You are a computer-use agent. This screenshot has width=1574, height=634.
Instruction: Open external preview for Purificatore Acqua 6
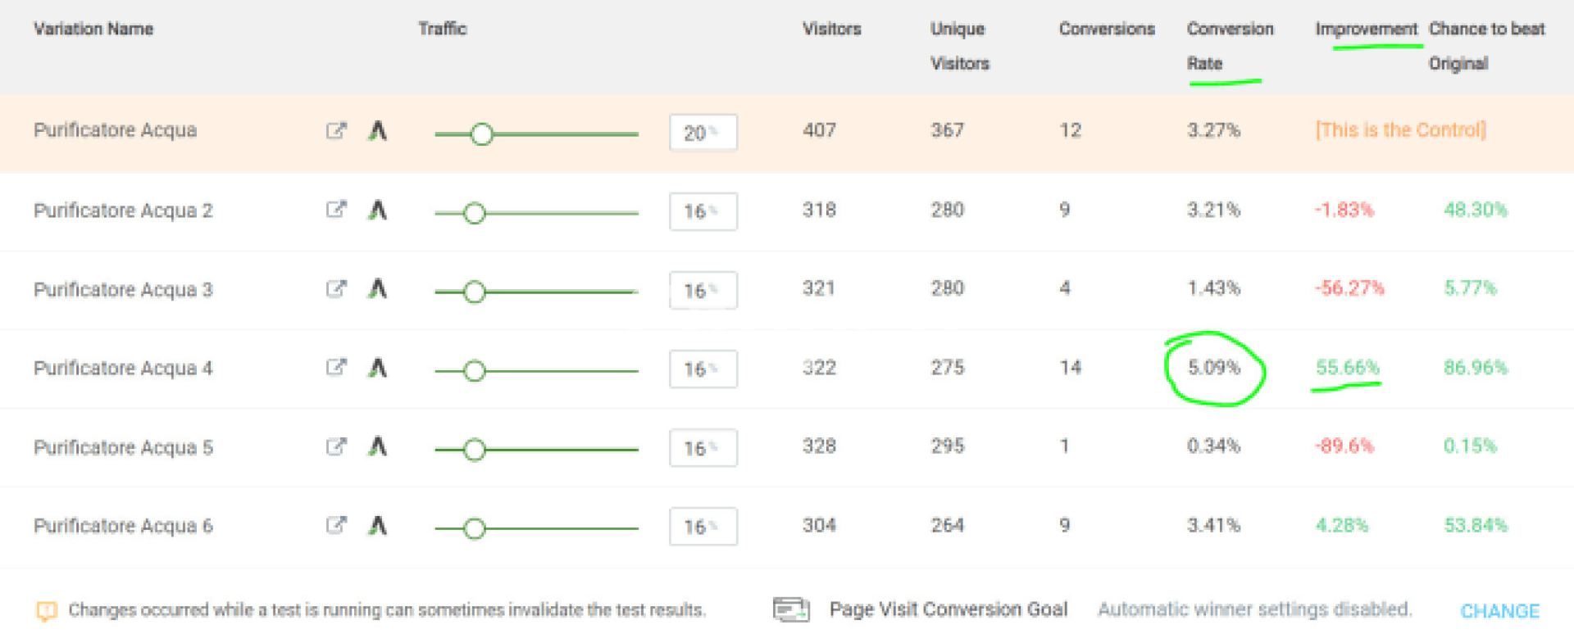(x=336, y=525)
